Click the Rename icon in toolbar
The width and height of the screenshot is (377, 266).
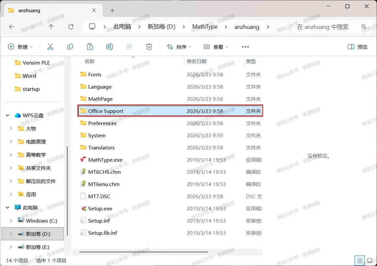pyautogui.click(x=110, y=47)
